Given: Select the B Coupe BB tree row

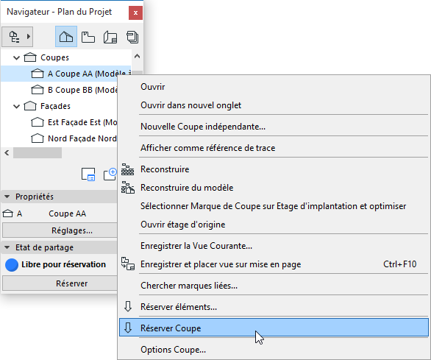Looking at the screenshot, I should pos(59,90).
